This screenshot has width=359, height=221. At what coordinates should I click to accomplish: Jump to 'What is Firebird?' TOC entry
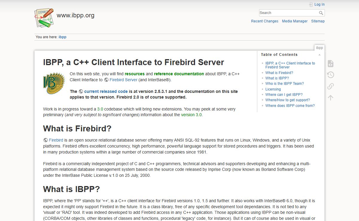coord(279,73)
